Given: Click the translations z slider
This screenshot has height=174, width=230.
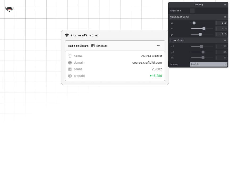Looking at the screenshot, I should click(x=202, y=23).
